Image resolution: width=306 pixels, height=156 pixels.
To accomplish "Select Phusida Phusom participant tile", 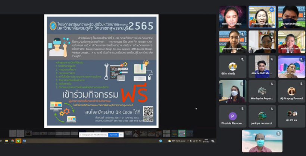I will pos(232,116).
